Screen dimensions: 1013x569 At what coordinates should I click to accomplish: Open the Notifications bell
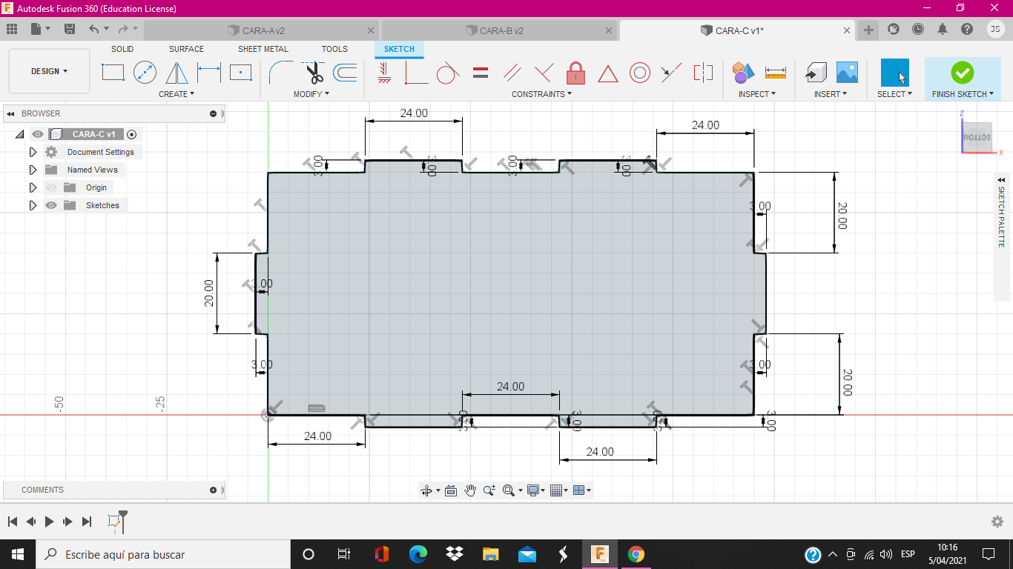coord(943,29)
